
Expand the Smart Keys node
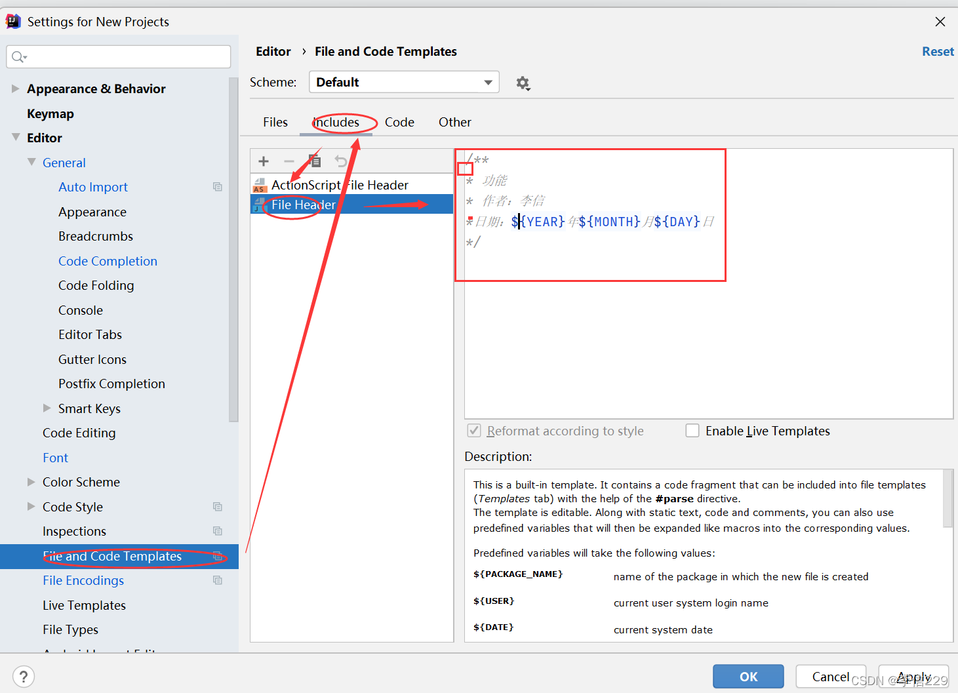click(x=47, y=408)
